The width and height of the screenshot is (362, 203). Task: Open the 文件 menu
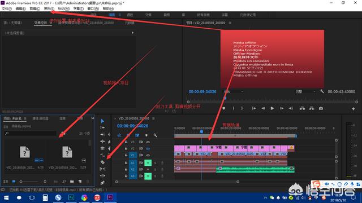point(7,8)
